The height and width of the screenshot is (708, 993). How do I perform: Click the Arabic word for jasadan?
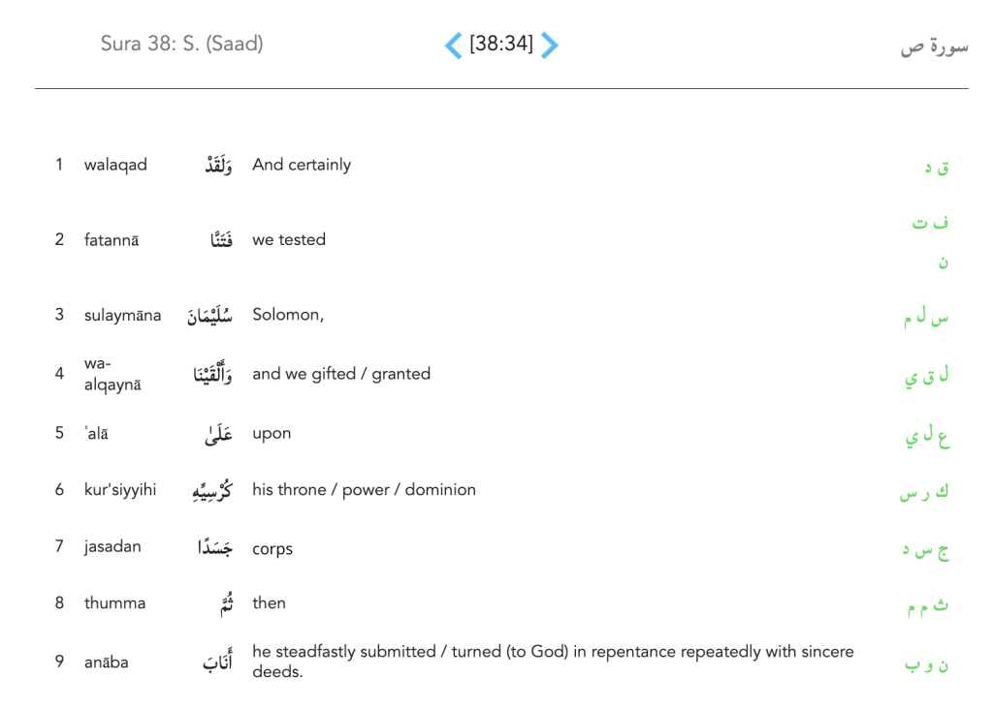(214, 547)
